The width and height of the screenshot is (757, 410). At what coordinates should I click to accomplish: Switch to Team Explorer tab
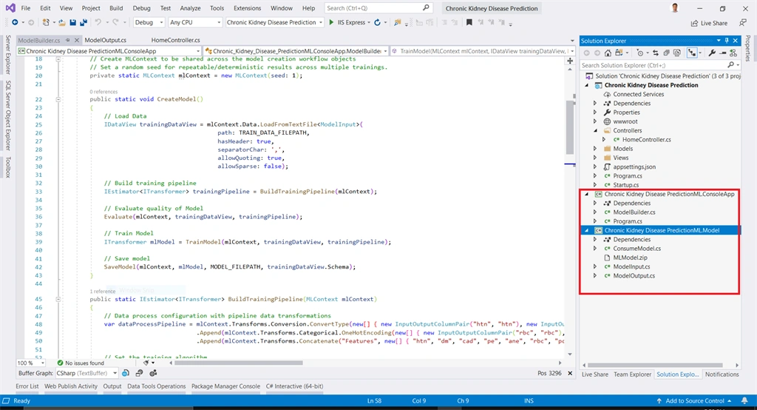(x=633, y=374)
